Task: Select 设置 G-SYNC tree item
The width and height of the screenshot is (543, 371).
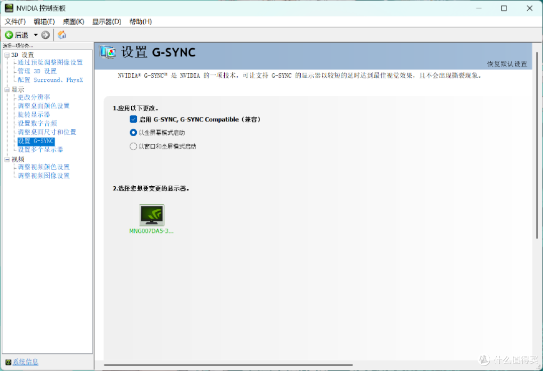Action: 36,141
